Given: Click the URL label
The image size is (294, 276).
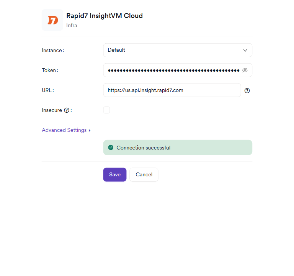Looking at the screenshot, I should coord(48,90).
